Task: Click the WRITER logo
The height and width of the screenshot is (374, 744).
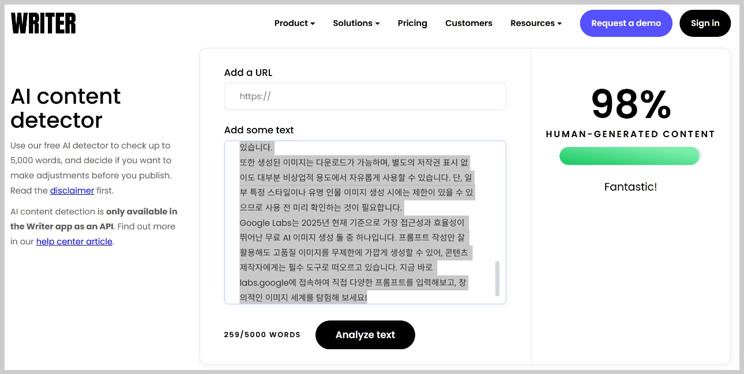Action: [43, 23]
